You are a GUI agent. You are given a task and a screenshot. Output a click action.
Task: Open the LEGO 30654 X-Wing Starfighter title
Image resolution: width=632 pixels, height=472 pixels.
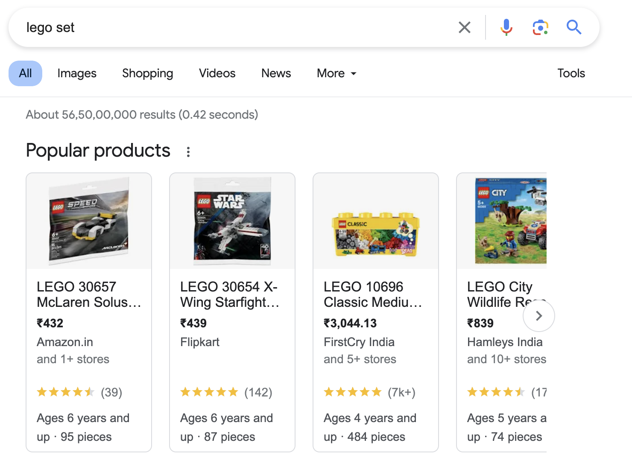coord(230,294)
